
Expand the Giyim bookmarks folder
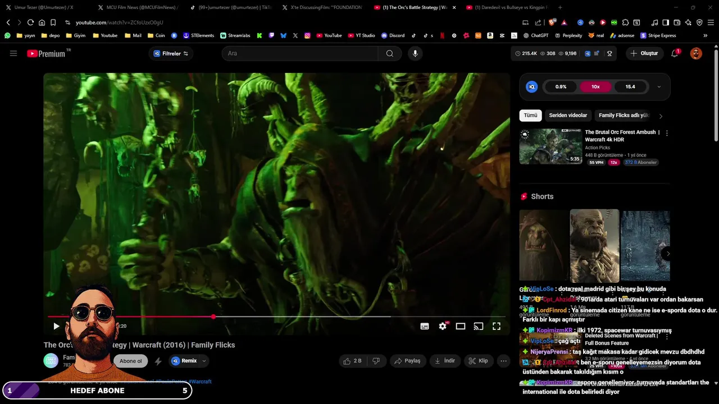click(x=75, y=35)
